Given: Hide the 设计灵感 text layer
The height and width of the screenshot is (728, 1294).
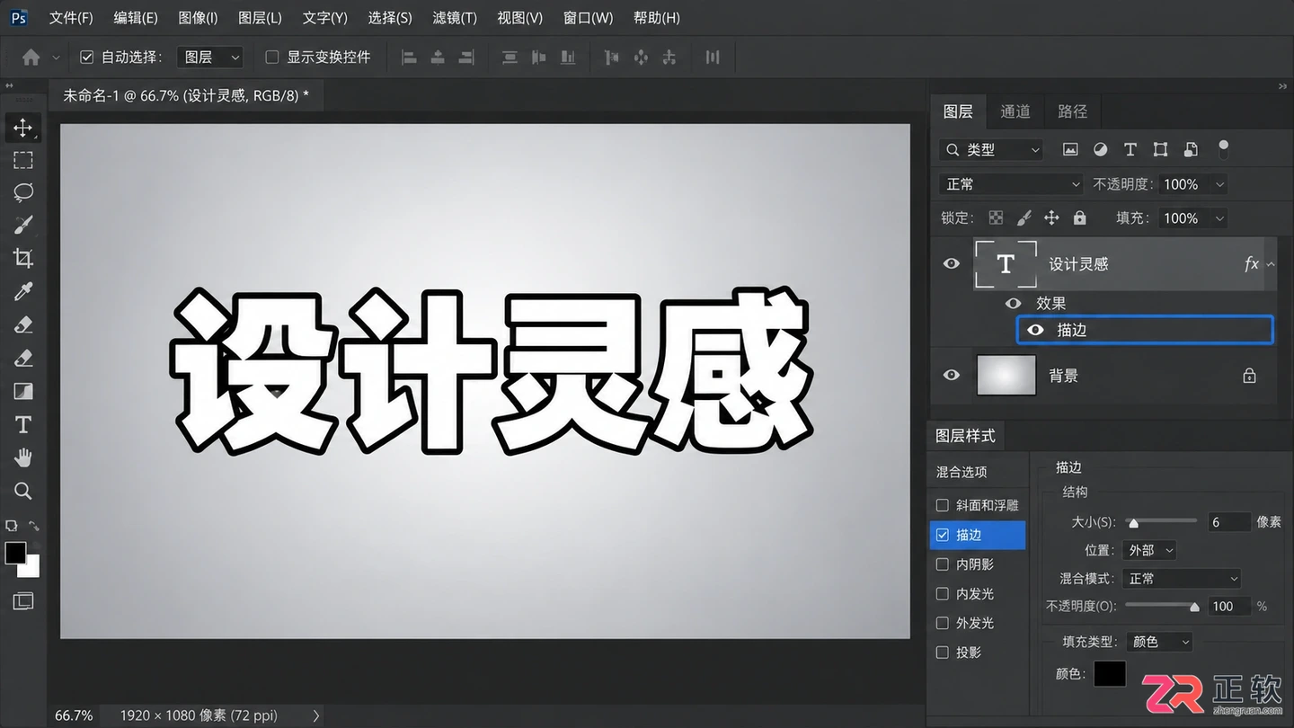Looking at the screenshot, I should [952, 263].
